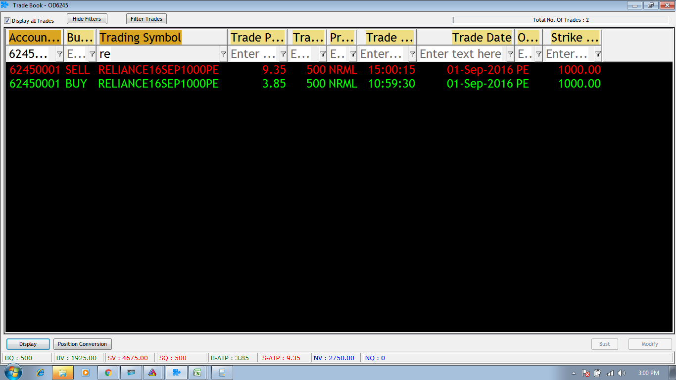The width and height of the screenshot is (676, 380).
Task: Click the volume speaker tray icon
Action: [622, 373]
